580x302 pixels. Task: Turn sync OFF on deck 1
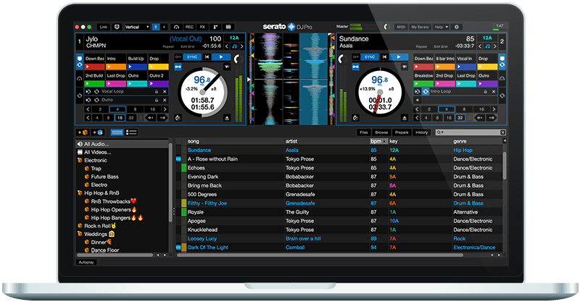point(178,57)
